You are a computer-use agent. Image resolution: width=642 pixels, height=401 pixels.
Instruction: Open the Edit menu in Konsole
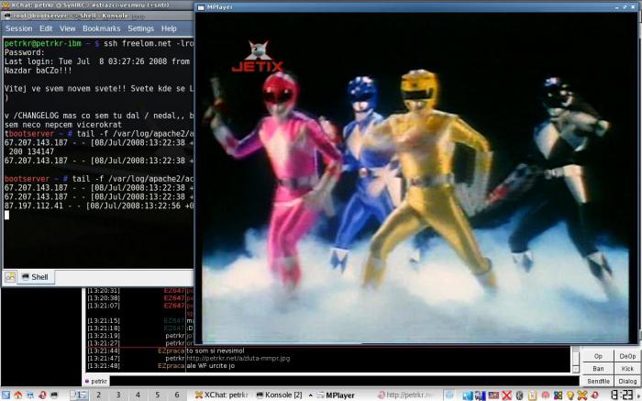pyautogui.click(x=46, y=28)
